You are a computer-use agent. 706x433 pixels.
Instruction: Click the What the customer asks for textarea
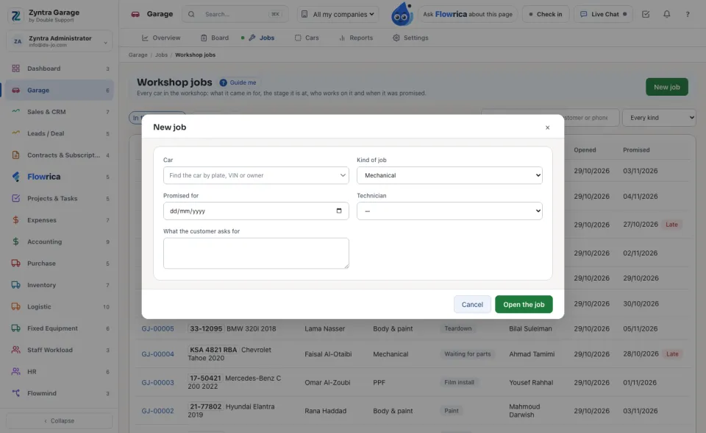pyautogui.click(x=256, y=253)
